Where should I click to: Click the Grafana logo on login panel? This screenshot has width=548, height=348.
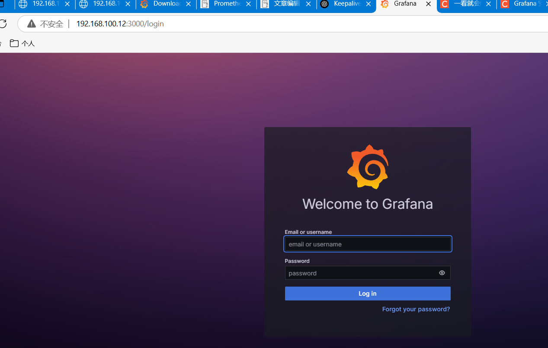tap(368, 167)
